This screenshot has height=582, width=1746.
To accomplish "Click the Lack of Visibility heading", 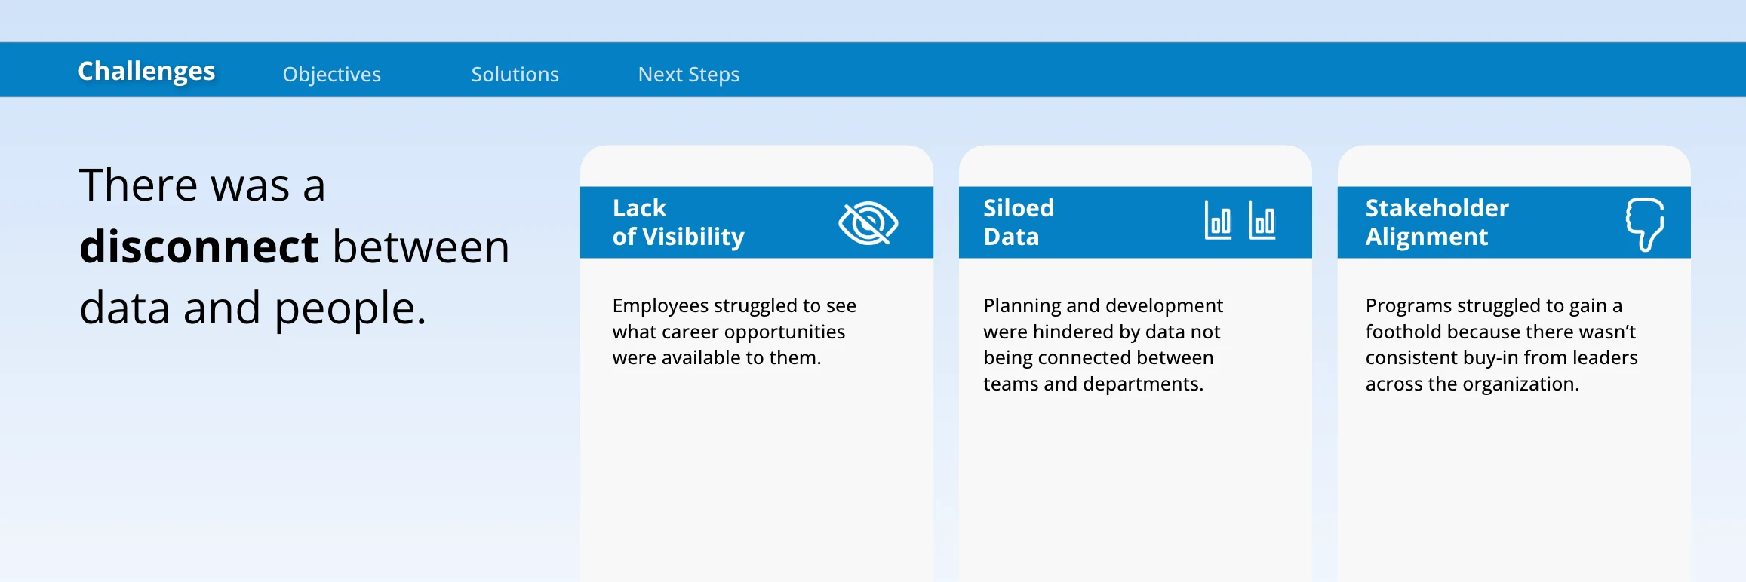I will click(678, 222).
